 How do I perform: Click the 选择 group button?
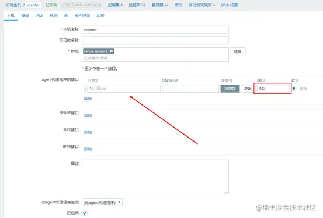click(238, 51)
